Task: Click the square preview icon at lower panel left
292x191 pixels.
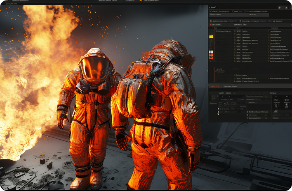Action: [213, 98]
